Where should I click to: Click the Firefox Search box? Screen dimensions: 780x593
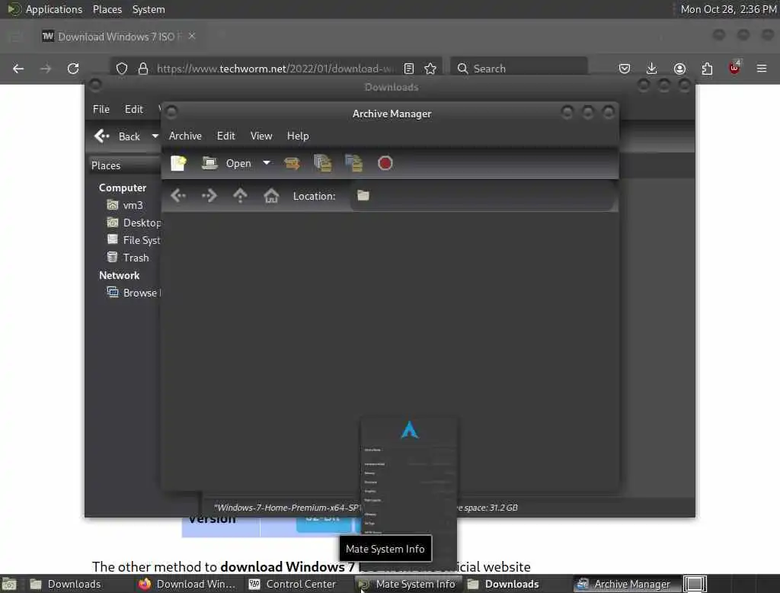[x=519, y=69]
